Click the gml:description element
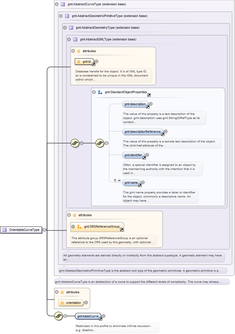This screenshot has width=235, height=334. [x=135, y=104]
